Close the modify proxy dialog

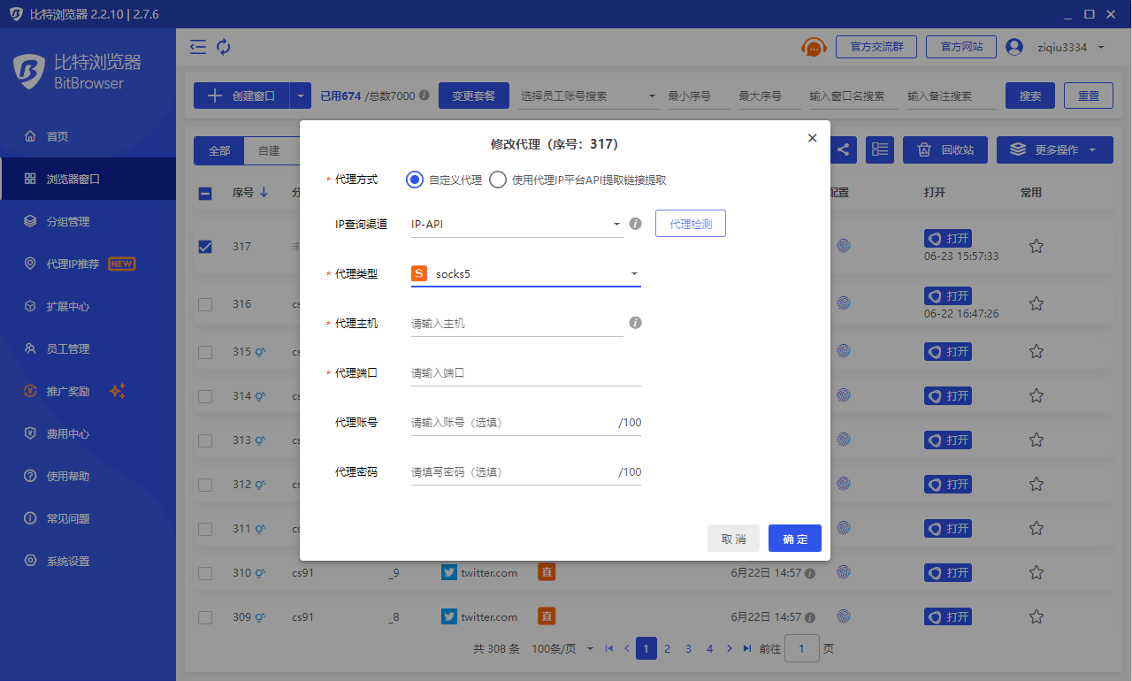[x=812, y=138]
